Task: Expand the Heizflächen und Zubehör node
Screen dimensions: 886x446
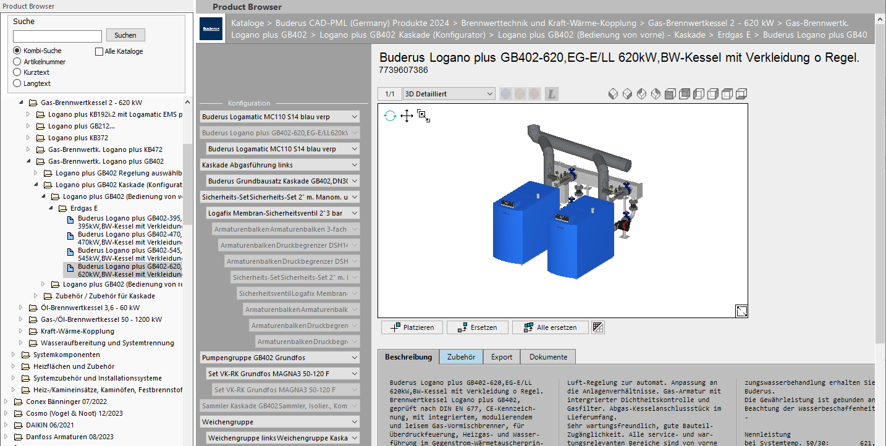Action: point(12,366)
